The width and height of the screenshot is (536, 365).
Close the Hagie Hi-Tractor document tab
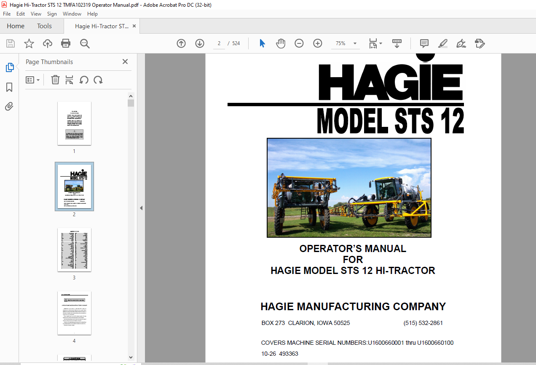(134, 26)
